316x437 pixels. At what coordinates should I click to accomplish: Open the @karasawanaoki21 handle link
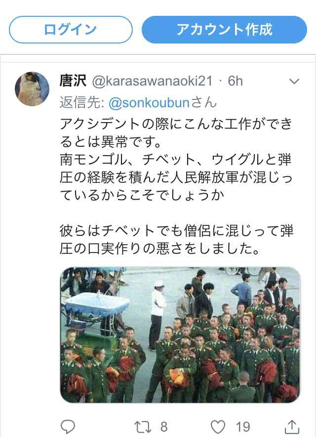(x=152, y=82)
